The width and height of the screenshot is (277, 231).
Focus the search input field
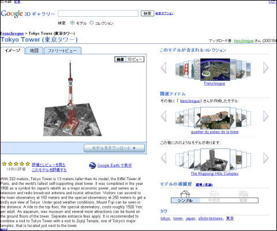[98, 13]
